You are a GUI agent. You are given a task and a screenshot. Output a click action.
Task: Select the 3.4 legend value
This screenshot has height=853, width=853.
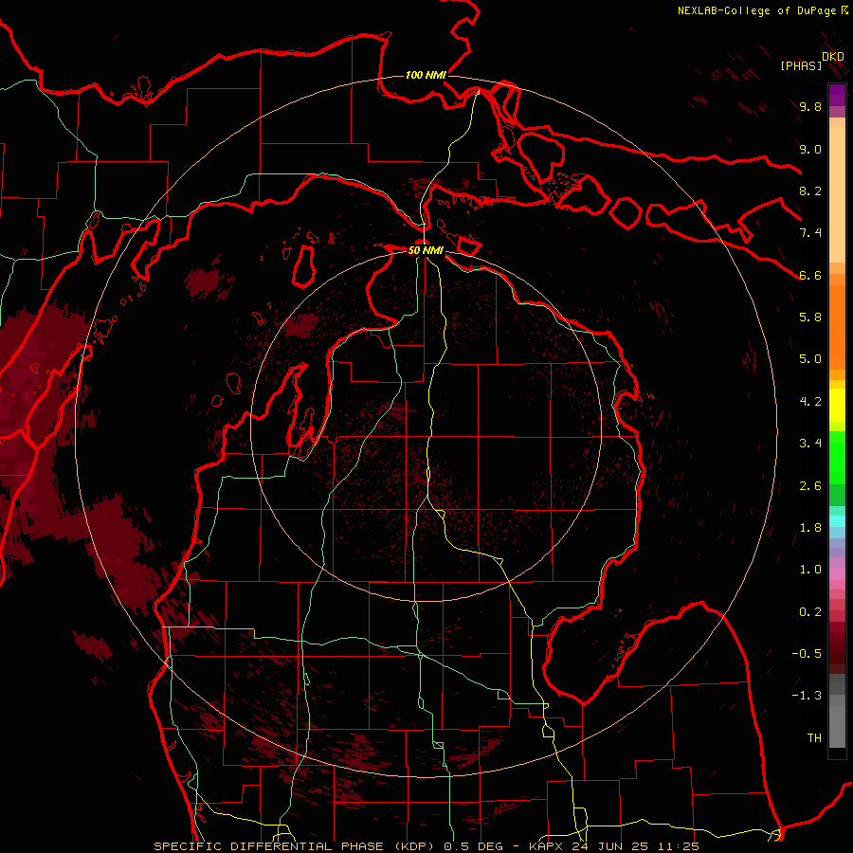click(x=810, y=444)
